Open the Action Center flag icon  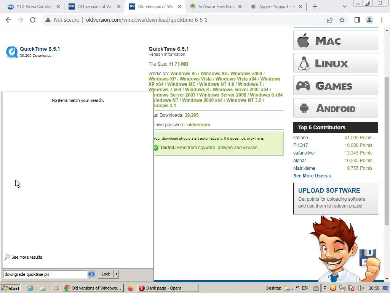pos(351,288)
